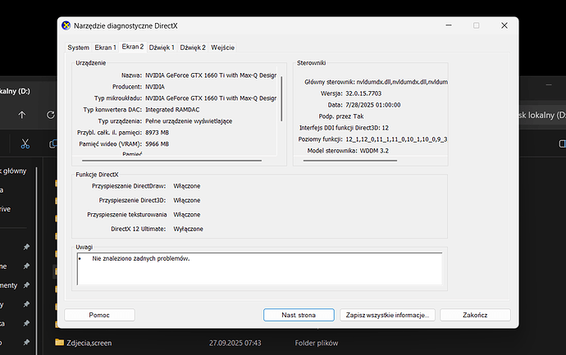Click the scissors cut icon in Explorer toolbar

coord(25,143)
